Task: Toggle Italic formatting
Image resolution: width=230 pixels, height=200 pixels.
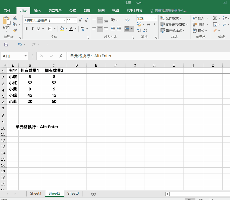Action: click(x=32, y=29)
